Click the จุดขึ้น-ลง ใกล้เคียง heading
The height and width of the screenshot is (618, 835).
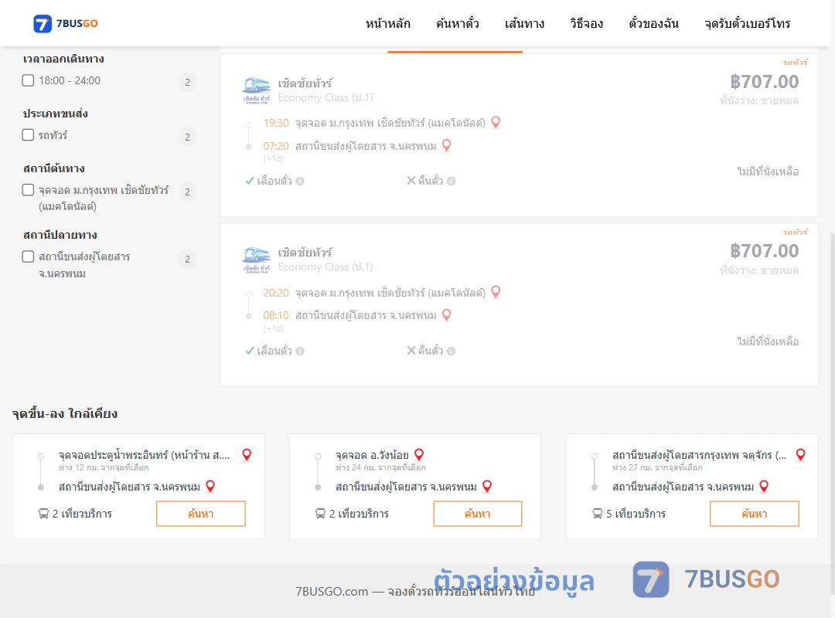tap(65, 413)
